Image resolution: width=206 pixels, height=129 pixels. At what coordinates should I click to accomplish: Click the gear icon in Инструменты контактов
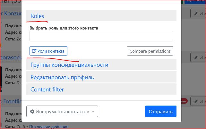point(32,112)
